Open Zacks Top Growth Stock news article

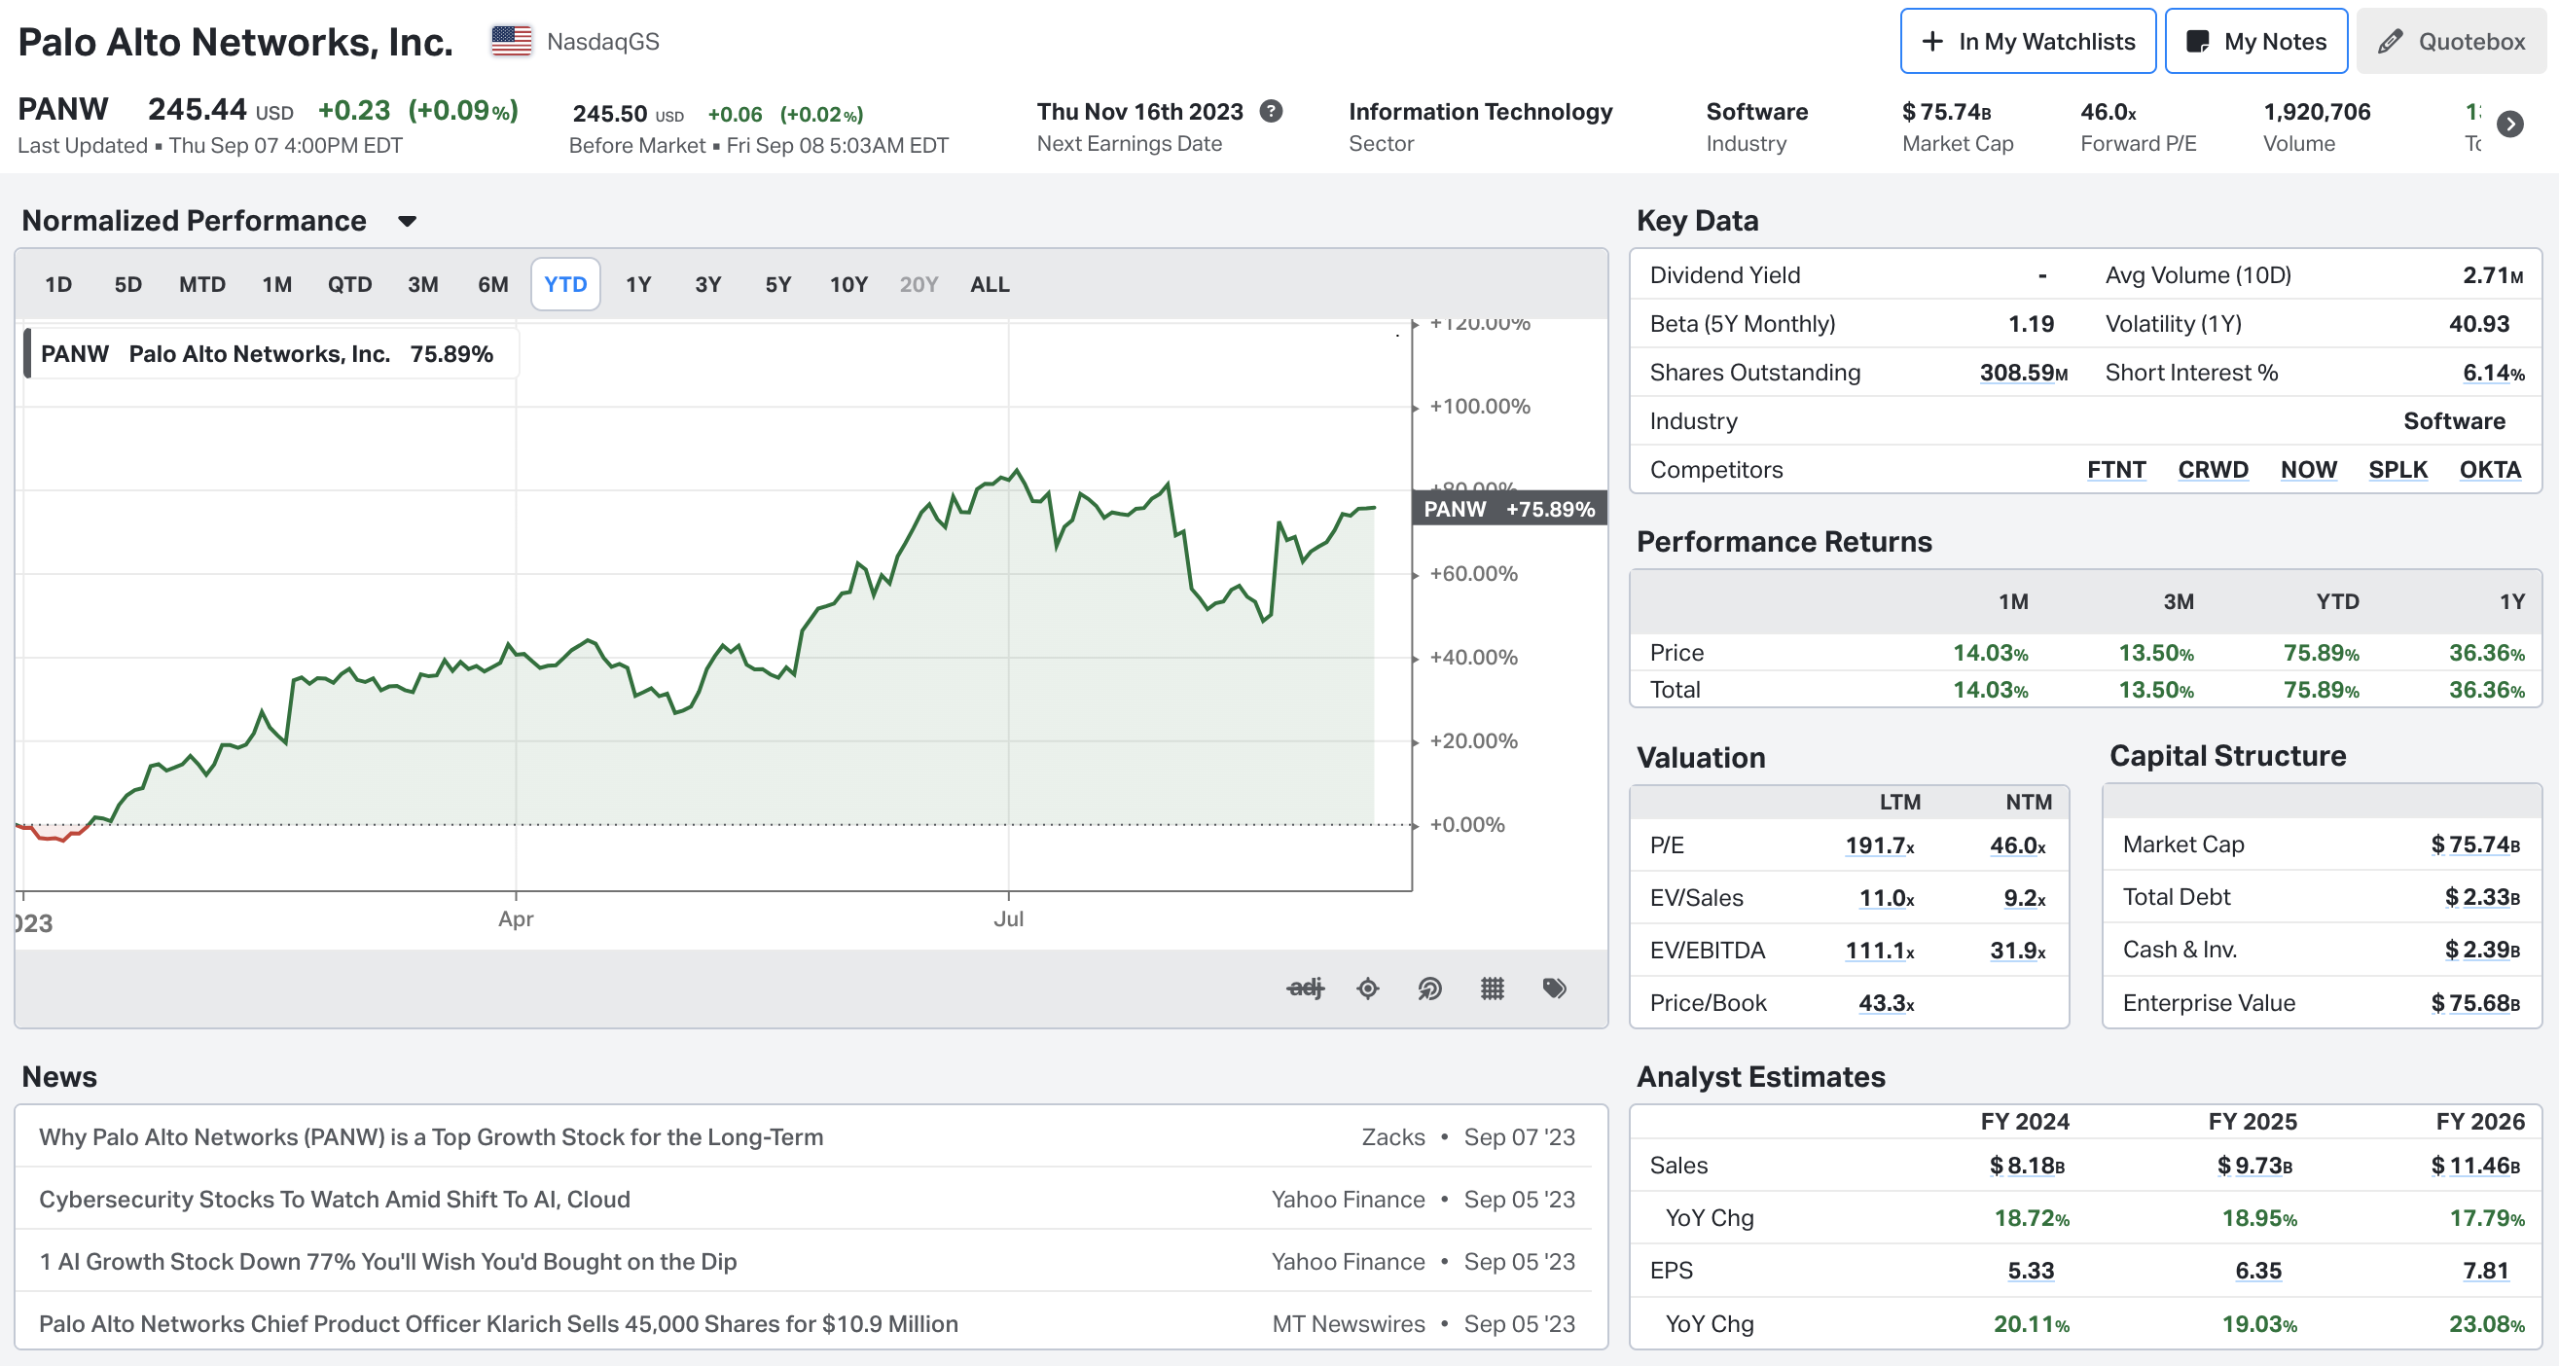coord(431,1136)
